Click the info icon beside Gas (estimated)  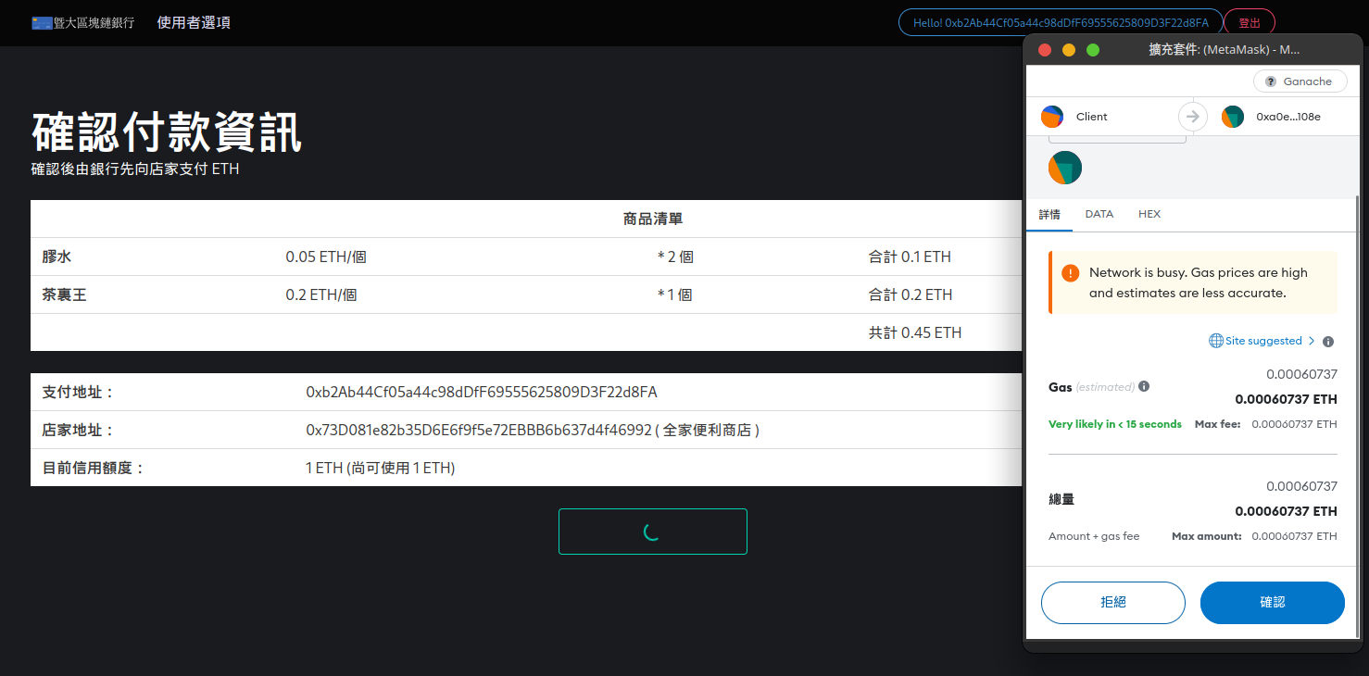pos(1144,386)
